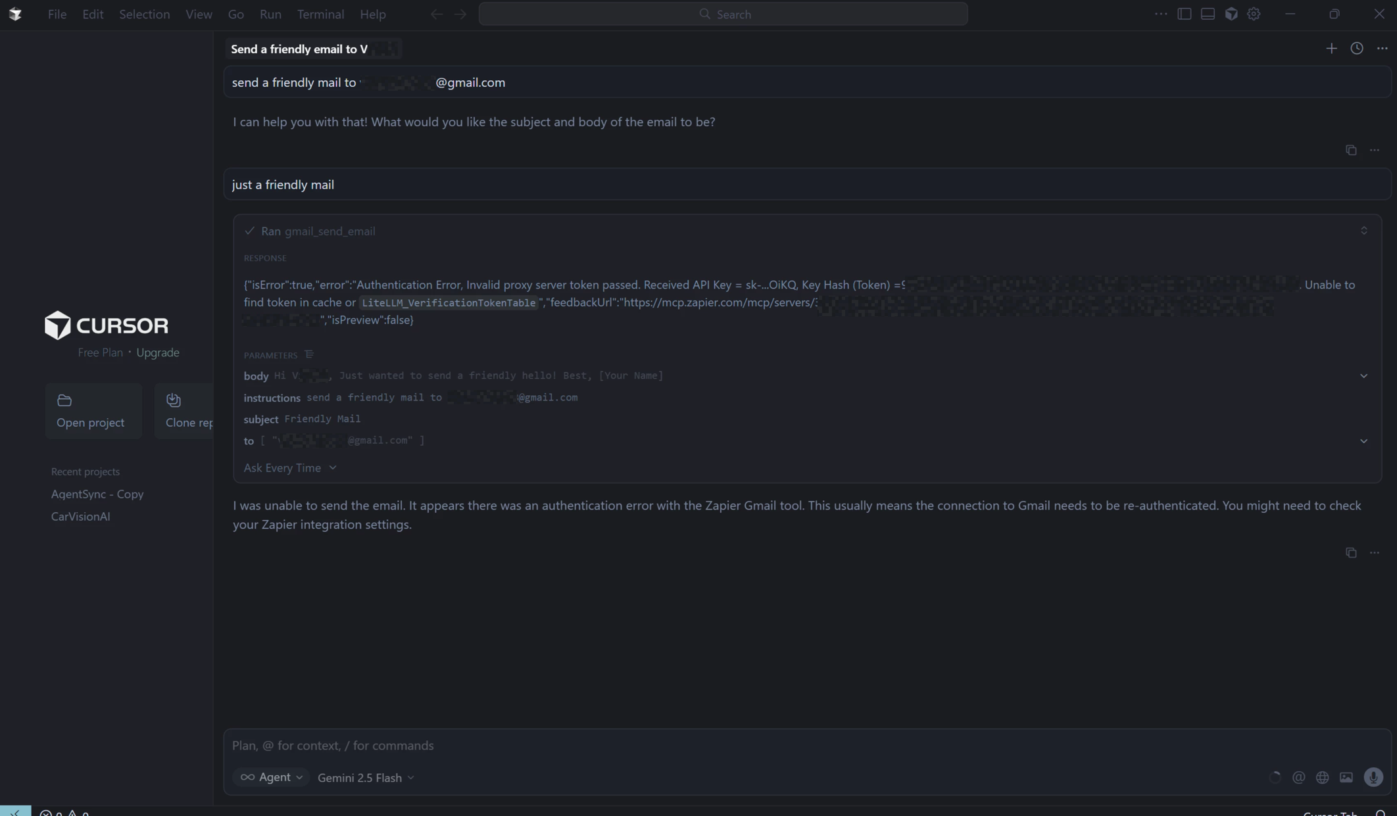Click the Upgrade plan link

(158, 352)
